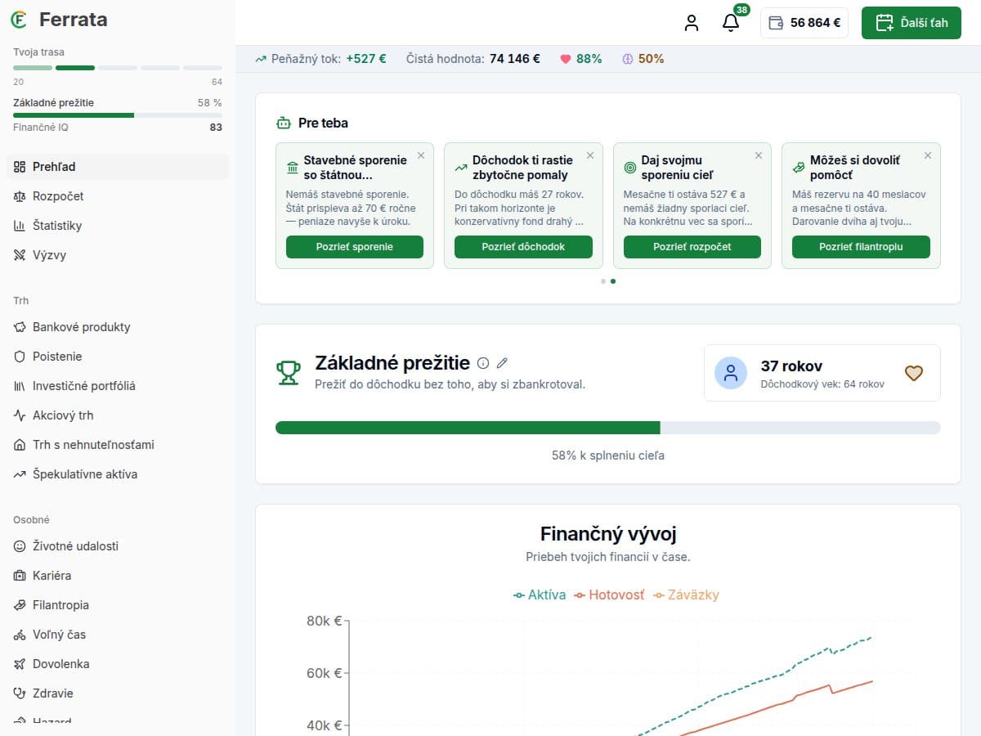Screen dimensions: 981x736
Task: Click Pozrieť dôchodok button
Action: (x=523, y=247)
